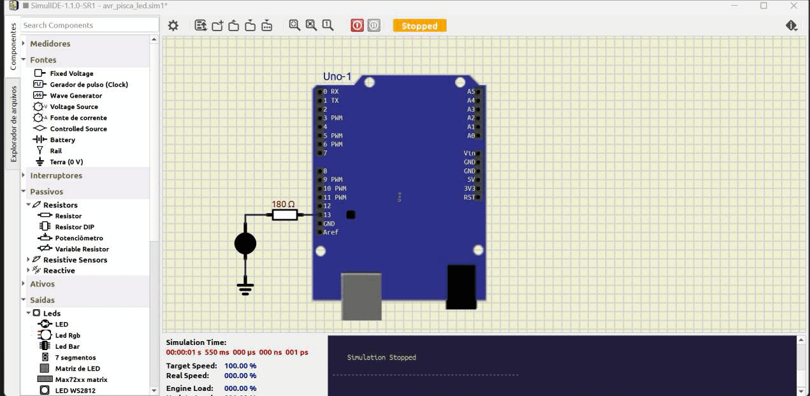This screenshot has height=396, width=810.
Task: Click the gray pause simulation button
Action: (x=374, y=26)
